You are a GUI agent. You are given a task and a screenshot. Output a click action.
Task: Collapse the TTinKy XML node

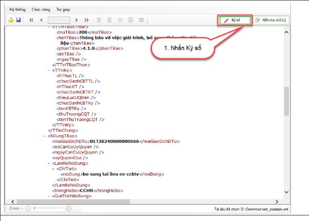pos(49,70)
